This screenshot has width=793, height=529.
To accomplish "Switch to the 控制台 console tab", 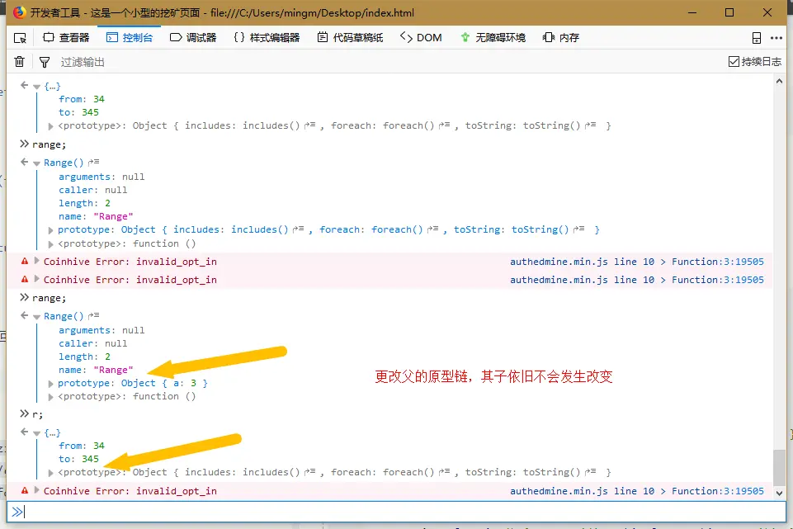I will (x=130, y=37).
